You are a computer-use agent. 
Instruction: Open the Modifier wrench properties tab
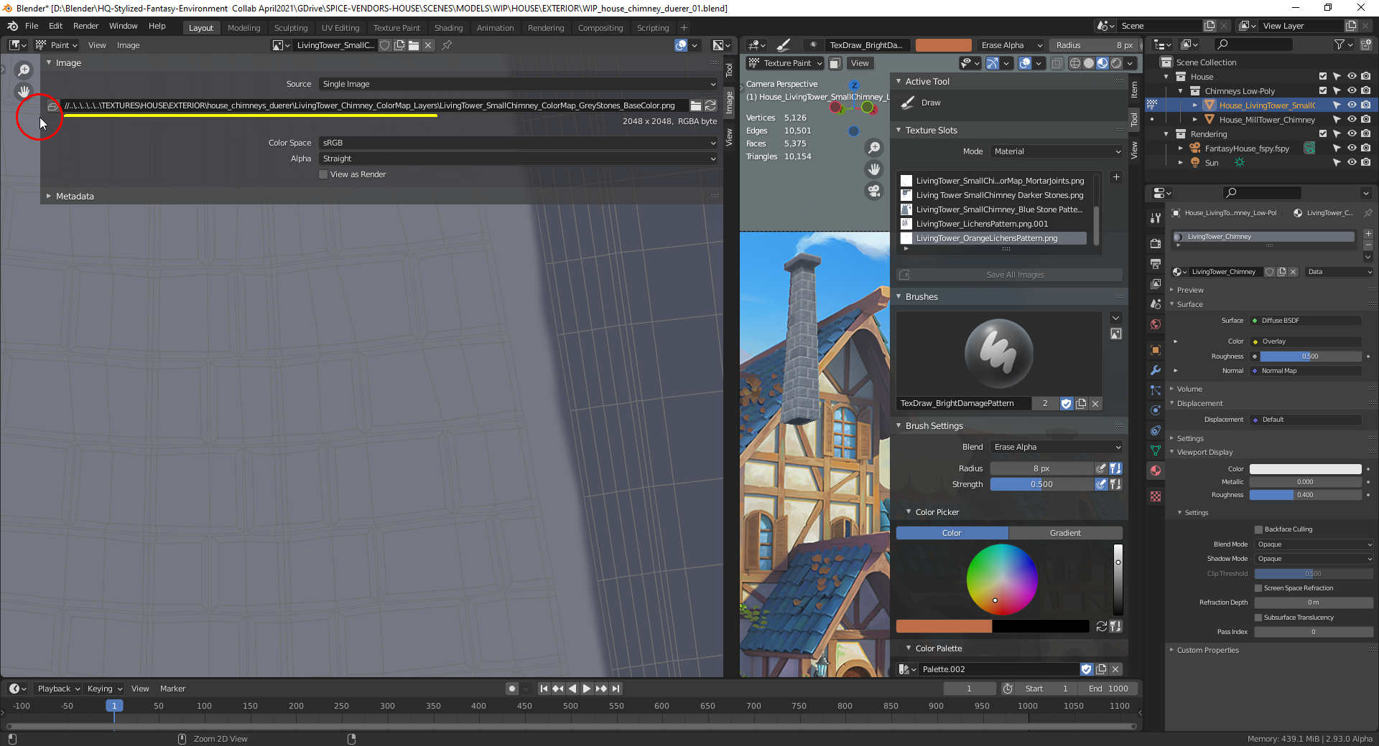pos(1155,370)
